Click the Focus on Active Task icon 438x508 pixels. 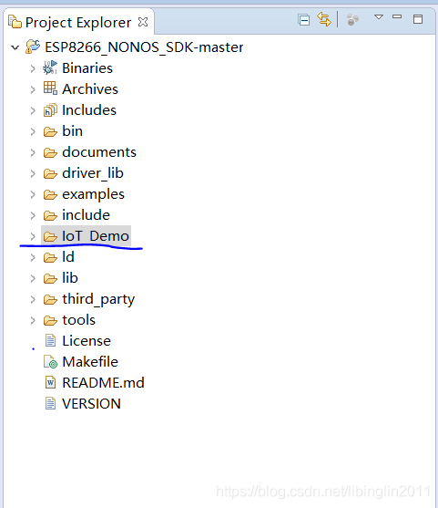pyautogui.click(x=352, y=20)
